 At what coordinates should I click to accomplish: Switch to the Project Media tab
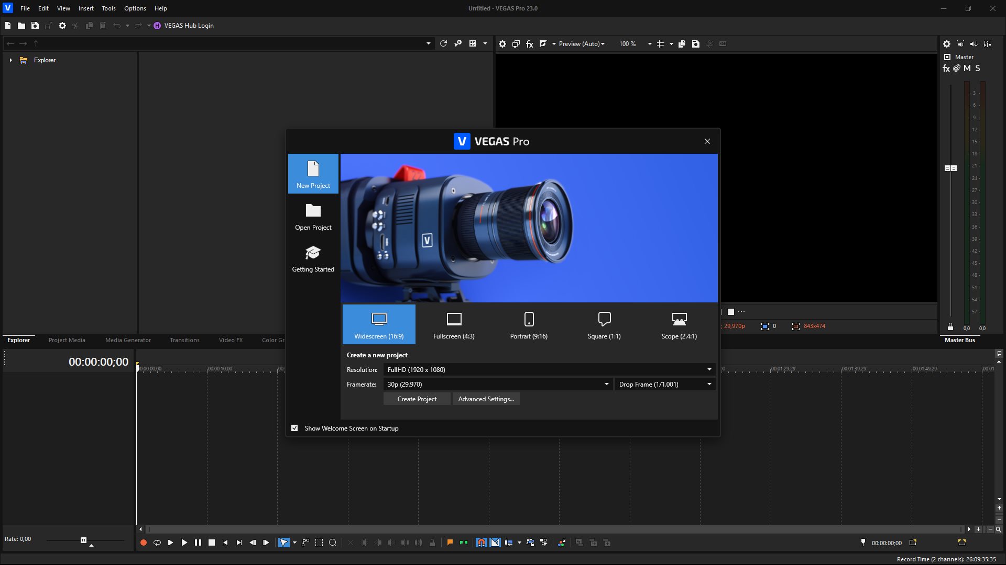point(67,340)
